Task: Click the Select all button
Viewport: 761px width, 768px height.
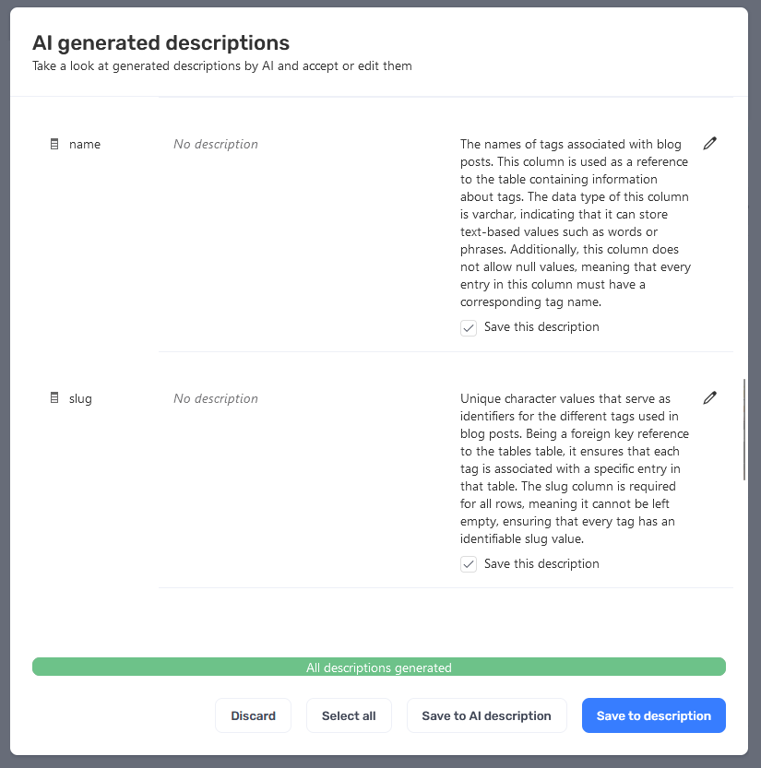Action: point(349,715)
